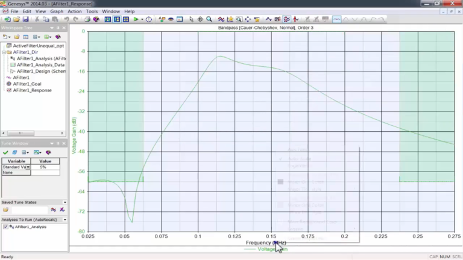Click the saved tune state name field
This screenshot has height=260, width=463.
tap(29, 210)
